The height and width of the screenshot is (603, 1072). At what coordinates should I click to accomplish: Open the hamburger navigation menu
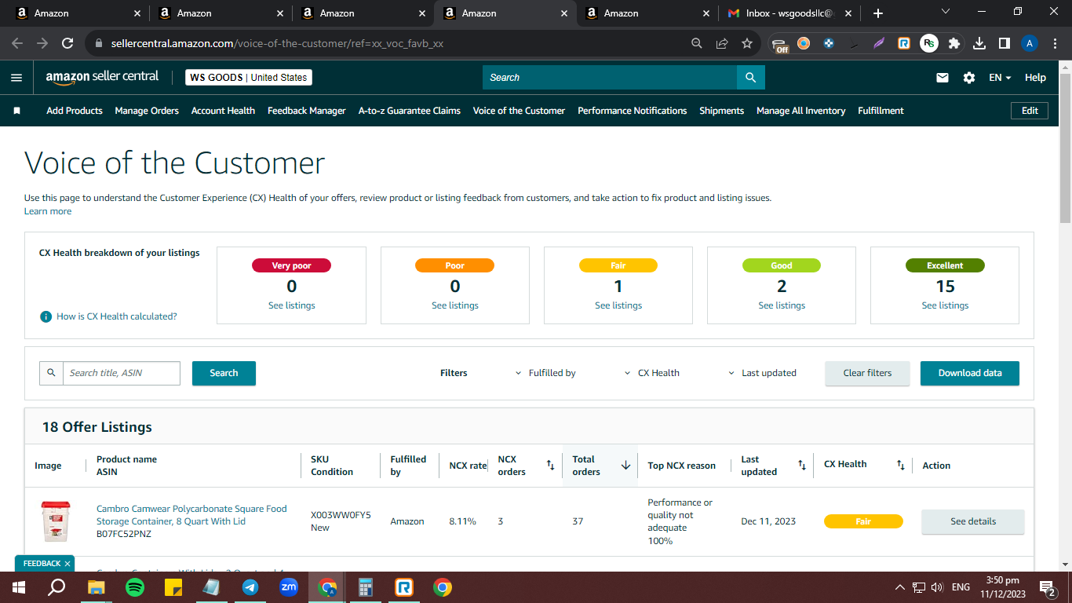16,78
